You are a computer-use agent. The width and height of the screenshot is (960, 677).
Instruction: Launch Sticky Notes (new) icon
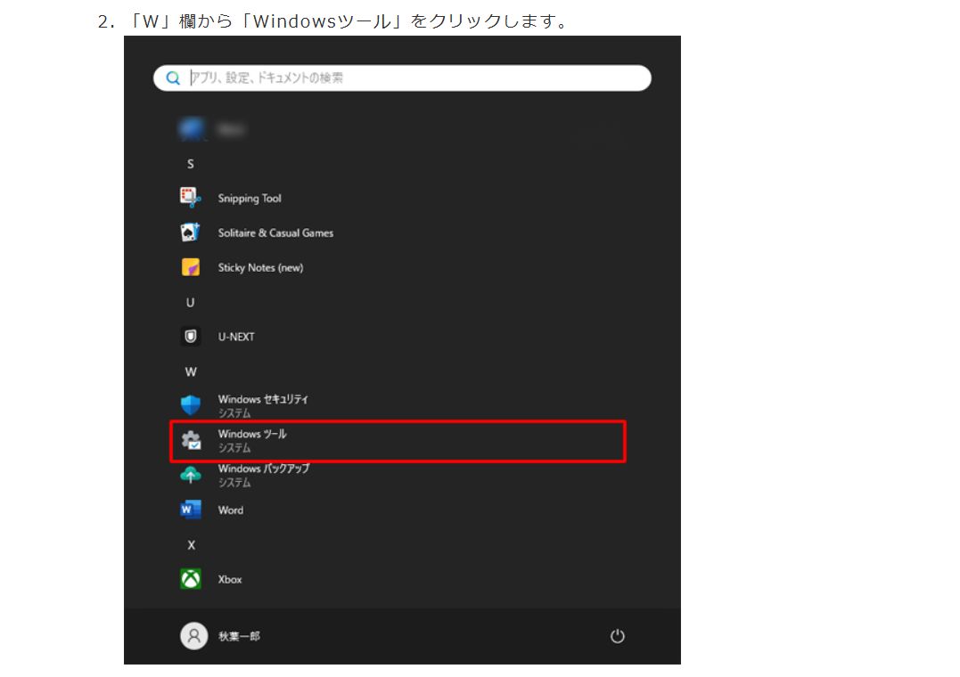[x=191, y=267]
